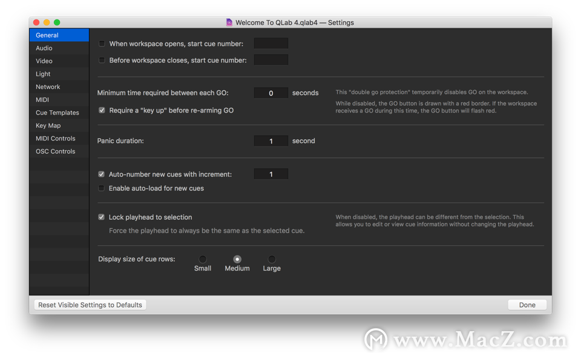The height and width of the screenshot is (356, 581).
Task: Toggle Lock playhead to selection
Action: click(x=101, y=217)
